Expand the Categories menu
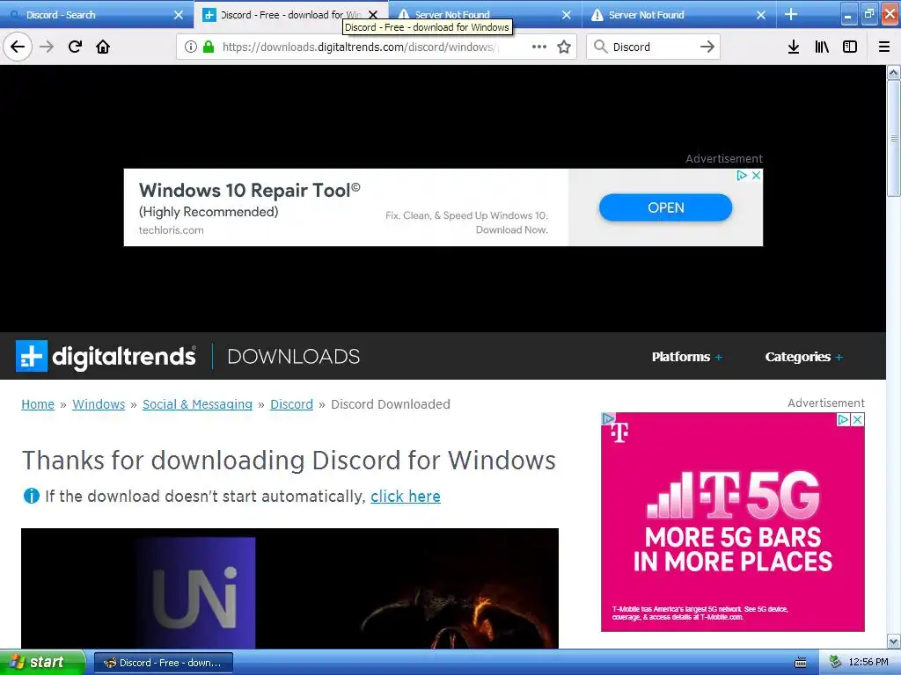 point(803,357)
